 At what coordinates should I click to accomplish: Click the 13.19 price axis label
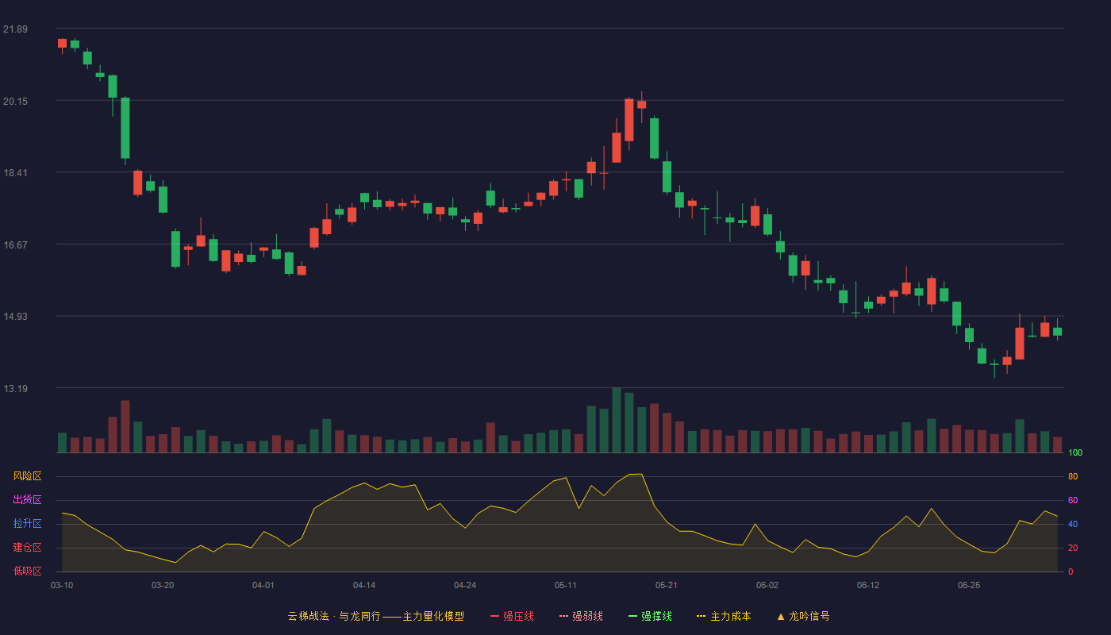coord(15,389)
